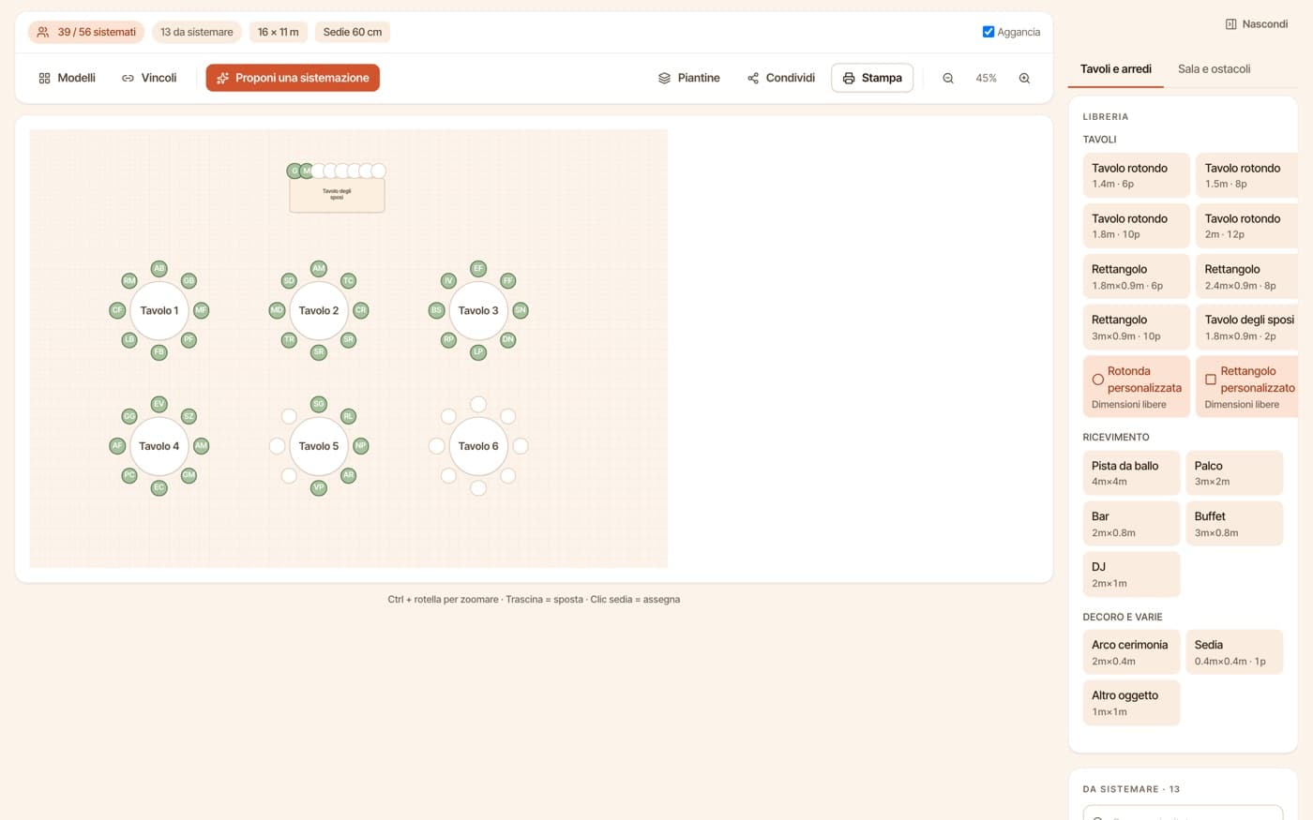
Task: Add an Altro oggetto 1m×1m
Action: [x=1131, y=703]
